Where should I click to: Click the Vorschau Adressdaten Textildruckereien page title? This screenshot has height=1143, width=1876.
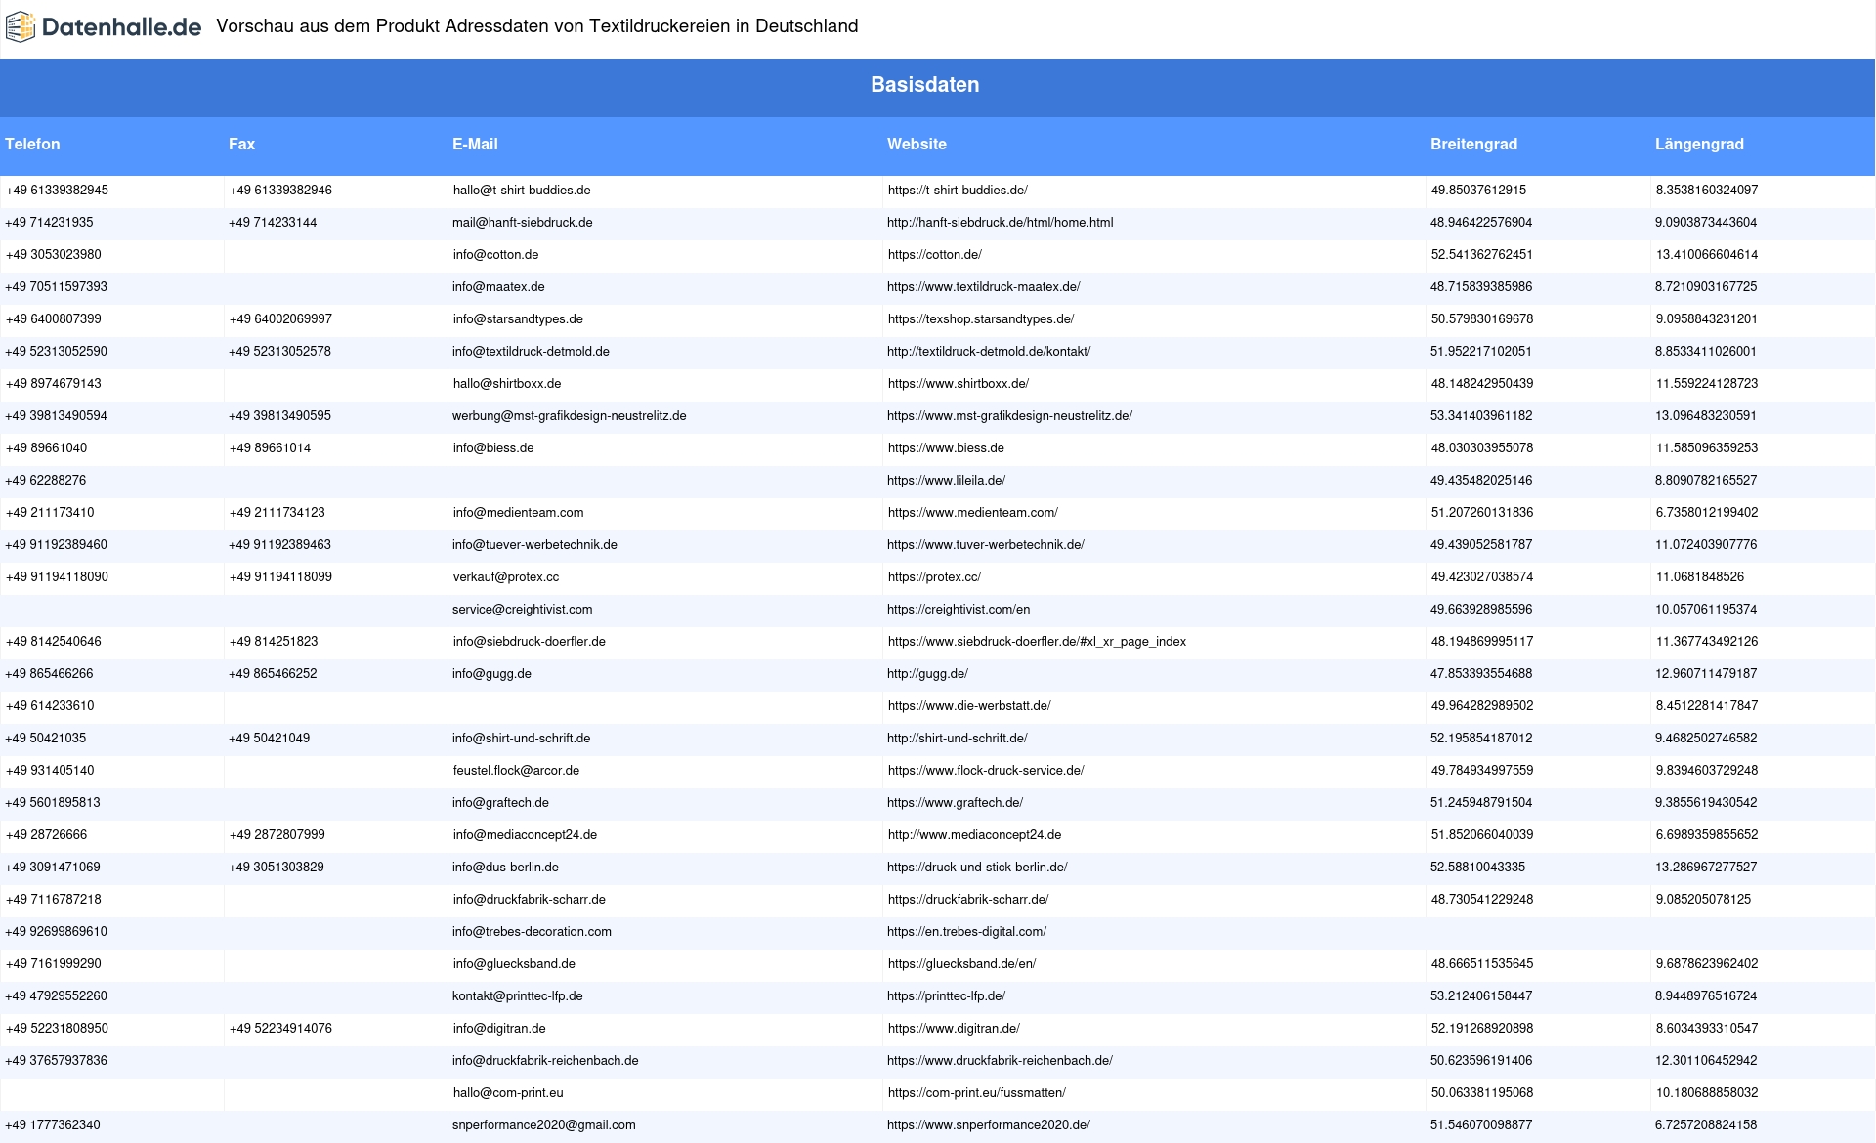(x=536, y=26)
